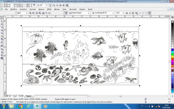This screenshot has height=109, width=174.
Task: Click the Zoom In magnifier icon
Action: (30, 13)
